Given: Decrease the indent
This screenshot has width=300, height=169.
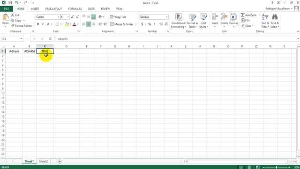Looking at the screenshot, I should pyautogui.click(x=100, y=24).
